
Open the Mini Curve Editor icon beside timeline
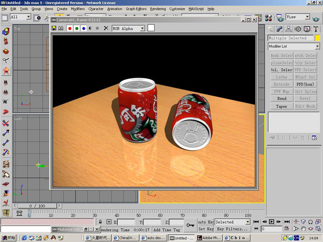pyautogui.click(x=19, y=213)
